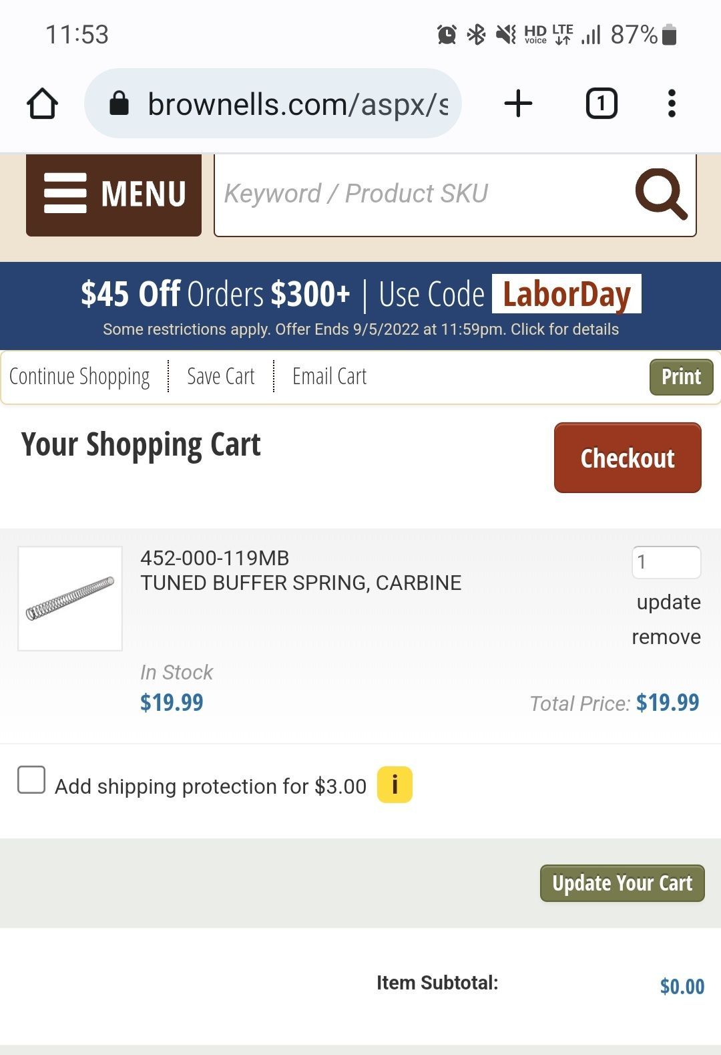Tap the search magnifier icon
Screen dimensions: 721x1055
click(660, 194)
